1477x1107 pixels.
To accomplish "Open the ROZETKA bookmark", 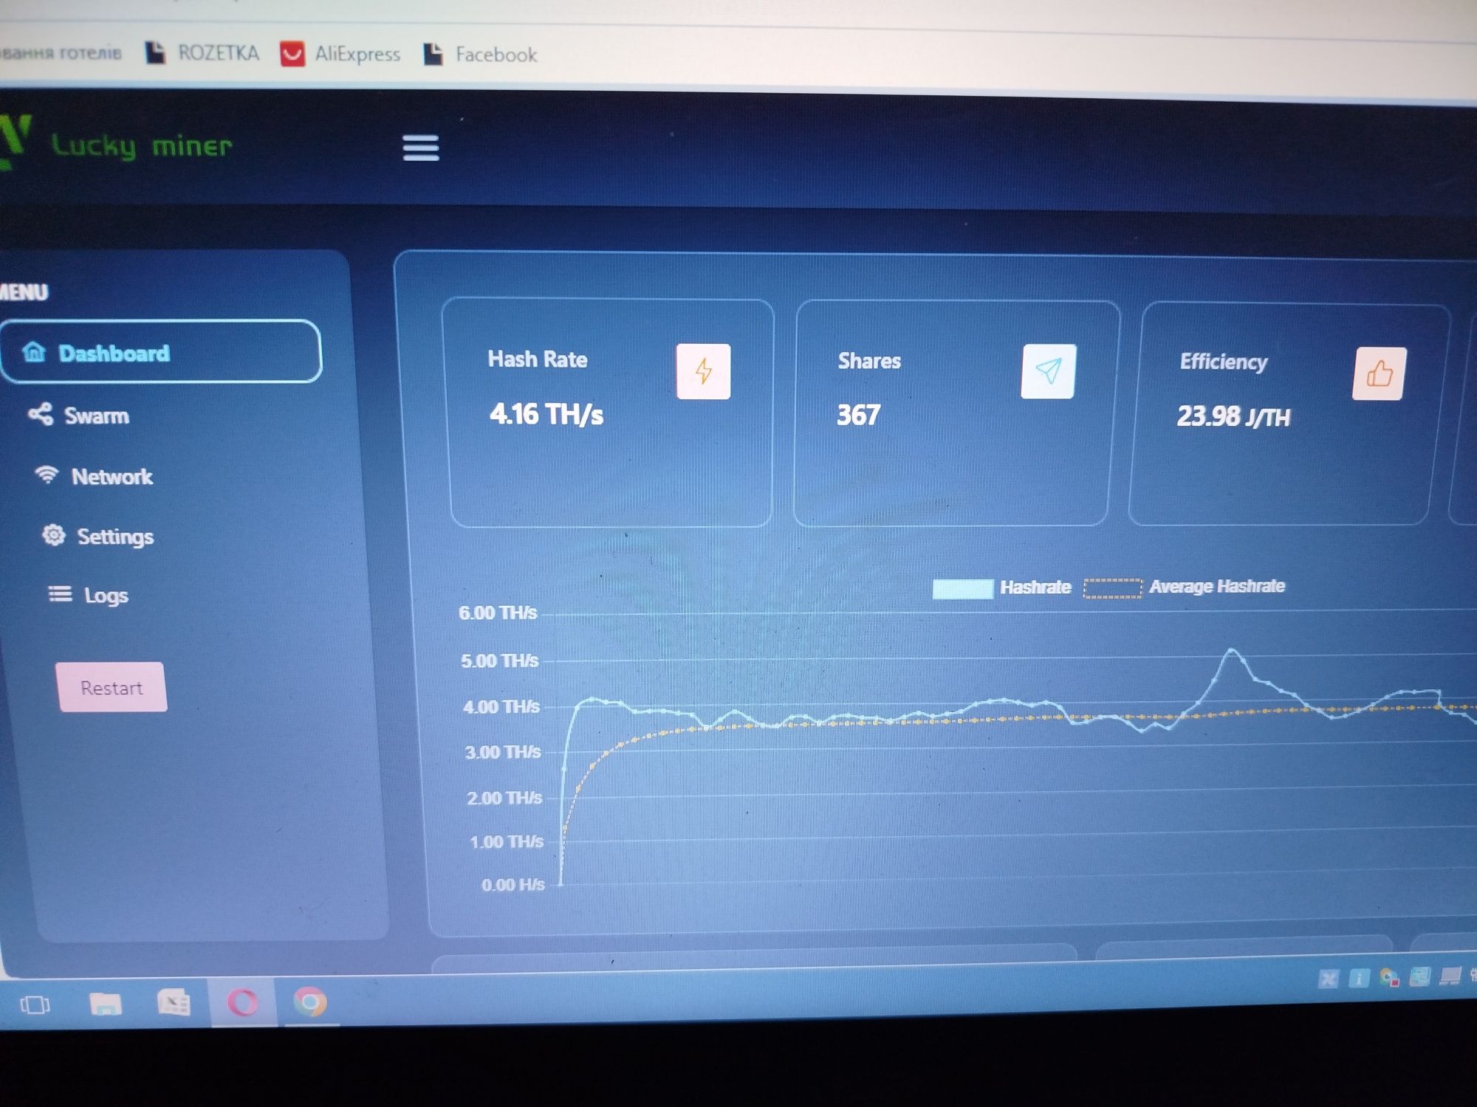I will tap(202, 52).
